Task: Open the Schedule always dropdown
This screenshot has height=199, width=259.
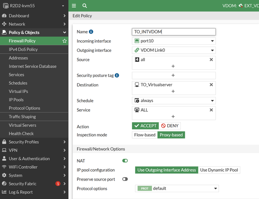Action: tap(174, 100)
